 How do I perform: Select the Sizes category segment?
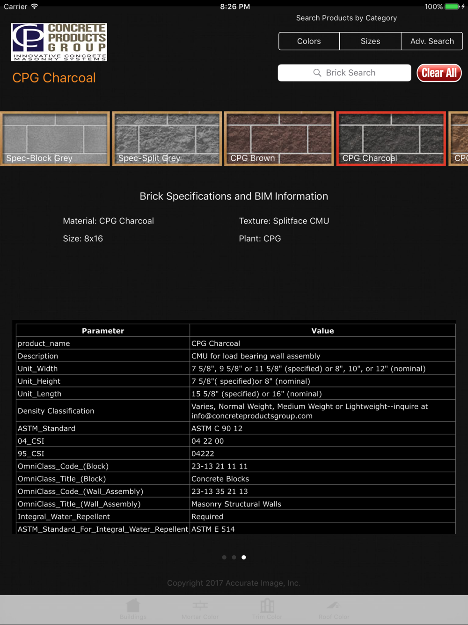370,41
